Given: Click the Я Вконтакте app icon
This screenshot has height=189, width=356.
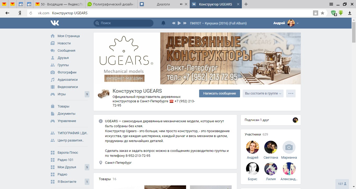Looking at the screenshot, I should (x=53, y=182).
